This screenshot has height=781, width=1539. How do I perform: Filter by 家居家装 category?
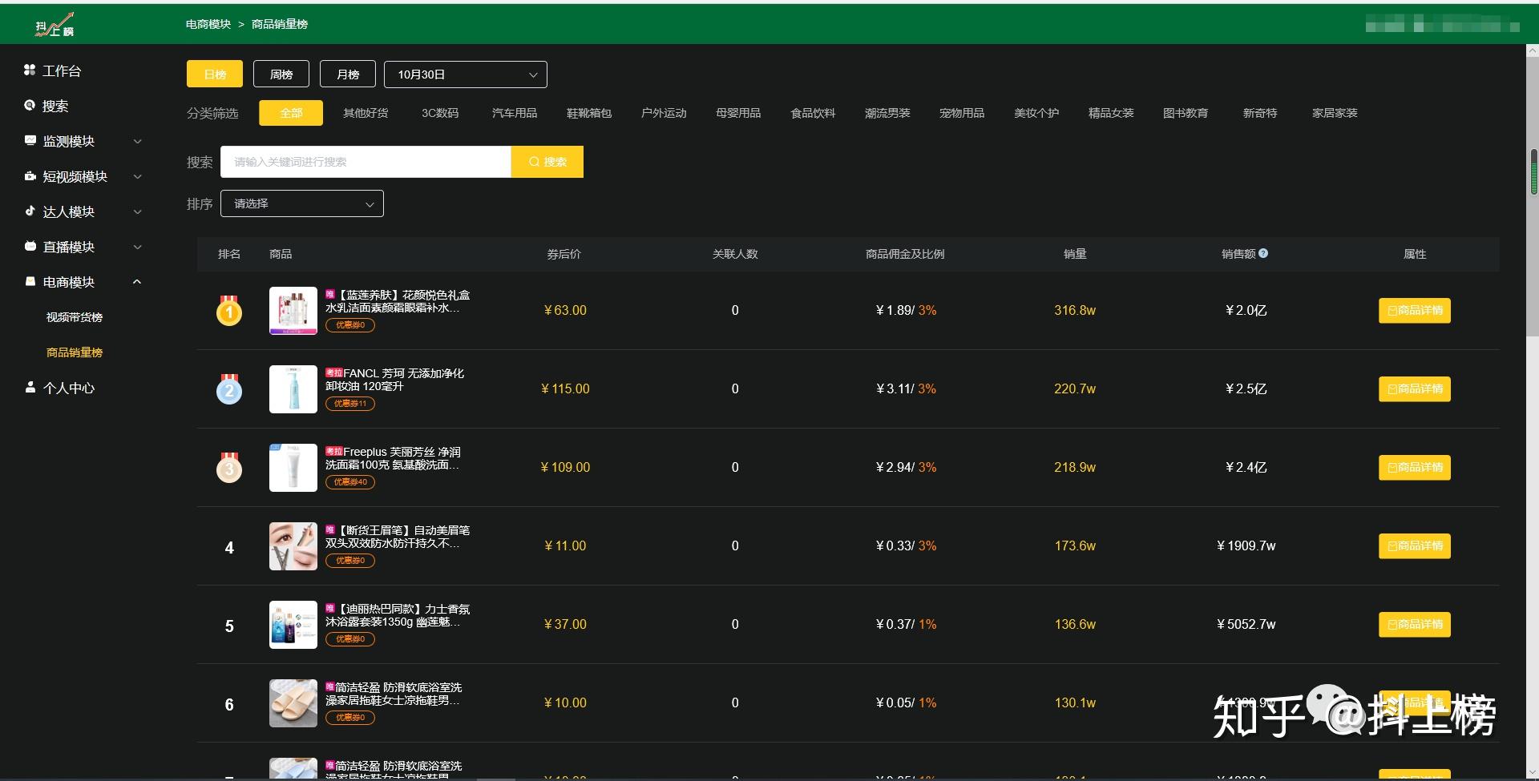[1335, 113]
